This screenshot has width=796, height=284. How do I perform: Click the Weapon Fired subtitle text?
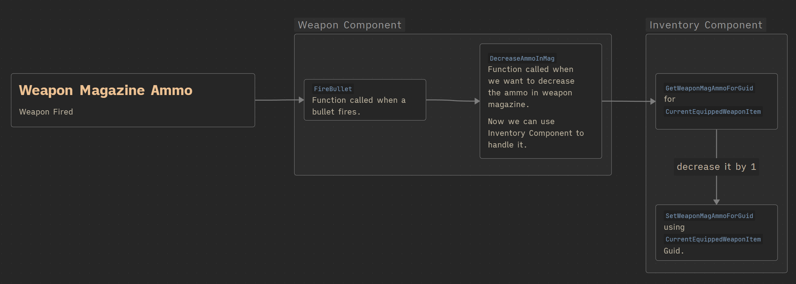tap(46, 112)
